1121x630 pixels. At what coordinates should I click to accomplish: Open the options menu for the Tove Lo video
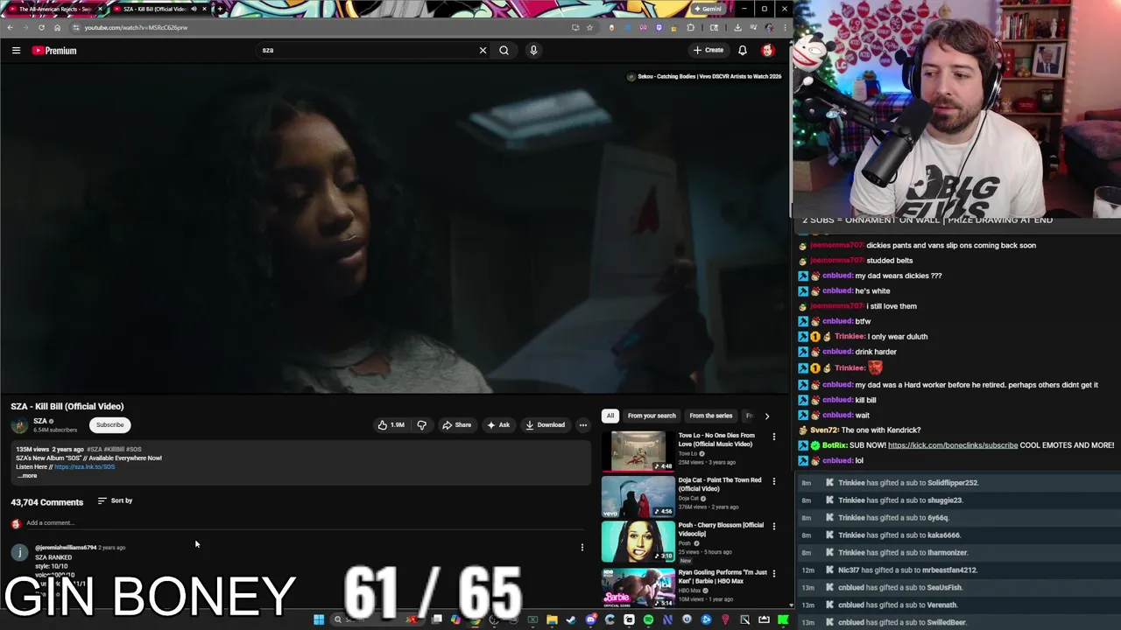(x=773, y=436)
